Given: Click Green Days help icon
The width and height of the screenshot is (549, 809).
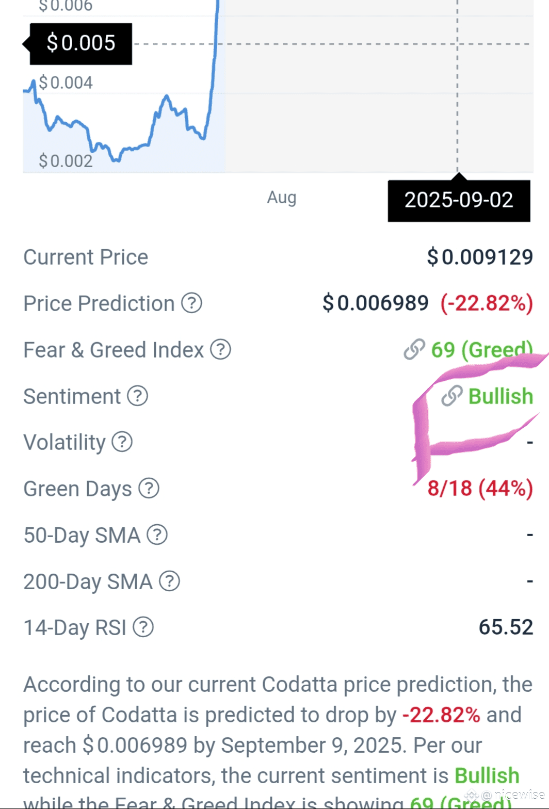Looking at the screenshot, I should pos(149,489).
